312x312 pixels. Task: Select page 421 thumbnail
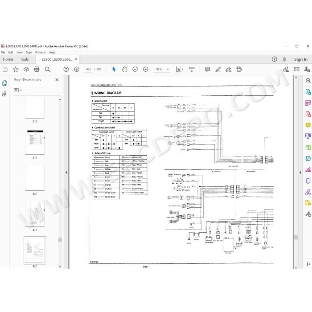point(35,214)
